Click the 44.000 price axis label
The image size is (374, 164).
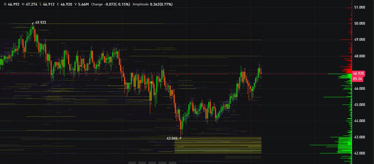pyautogui.click(x=360, y=121)
